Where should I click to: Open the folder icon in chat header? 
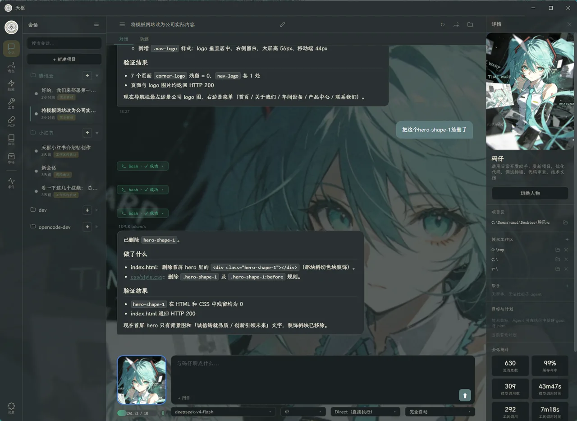tap(470, 24)
